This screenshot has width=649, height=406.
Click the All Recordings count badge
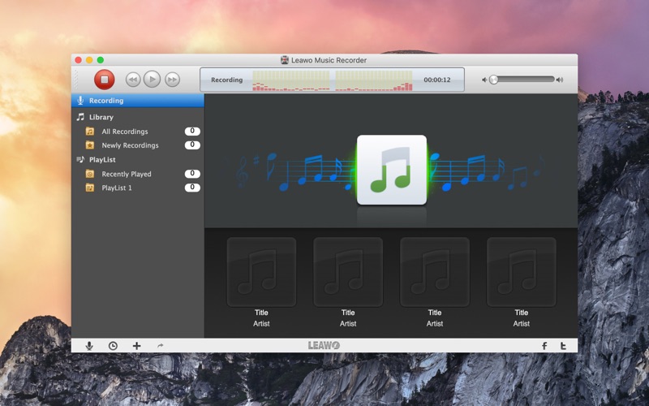point(192,132)
